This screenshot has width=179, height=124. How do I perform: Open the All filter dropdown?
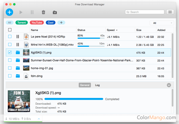point(162,23)
